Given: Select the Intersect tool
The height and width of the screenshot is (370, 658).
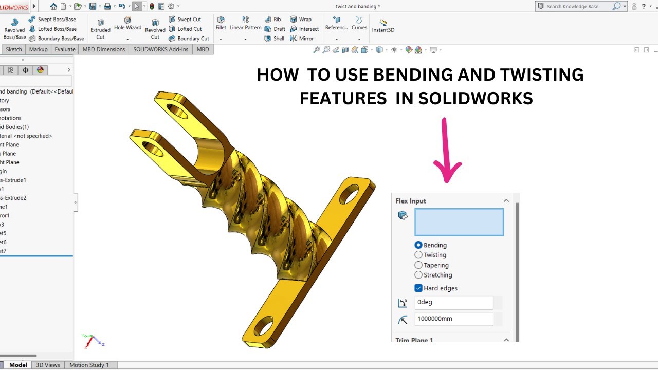Looking at the screenshot, I should click(x=304, y=29).
